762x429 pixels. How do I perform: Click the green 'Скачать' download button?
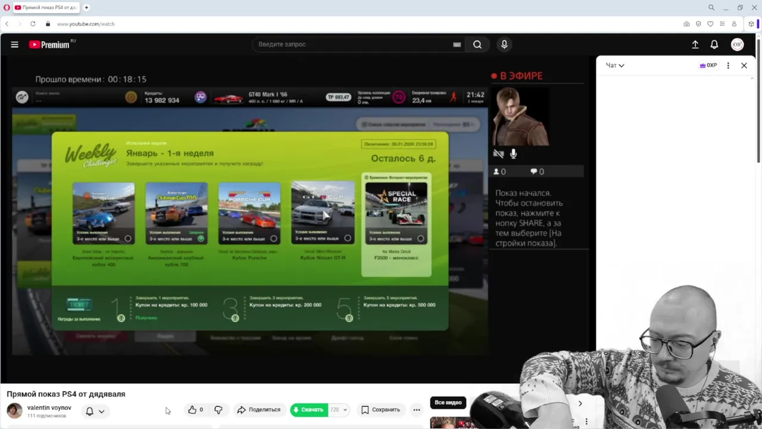click(x=308, y=410)
